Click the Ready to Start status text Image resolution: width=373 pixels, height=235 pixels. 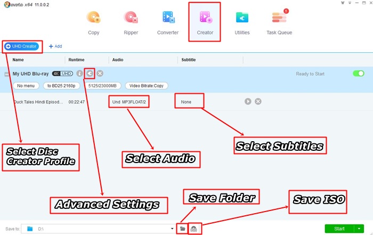click(x=310, y=74)
